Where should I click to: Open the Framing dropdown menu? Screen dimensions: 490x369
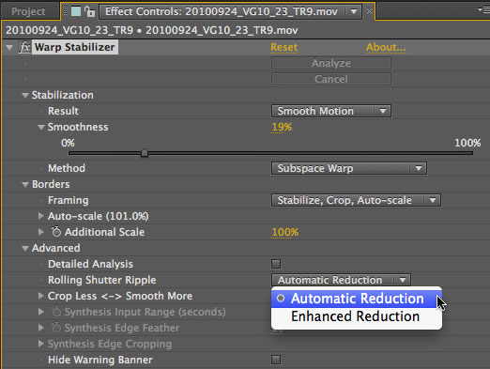pos(356,200)
